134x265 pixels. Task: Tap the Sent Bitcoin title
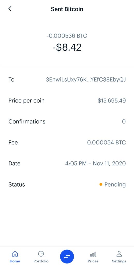pos(67,9)
